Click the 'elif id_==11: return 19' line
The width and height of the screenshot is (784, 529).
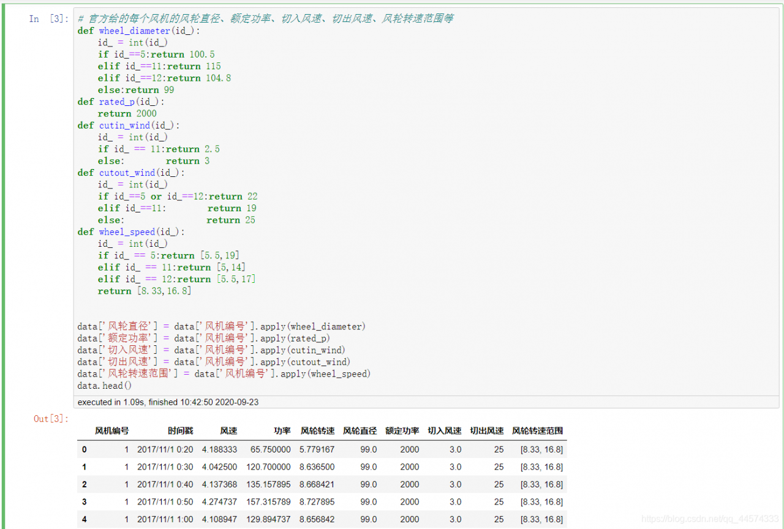click(177, 208)
